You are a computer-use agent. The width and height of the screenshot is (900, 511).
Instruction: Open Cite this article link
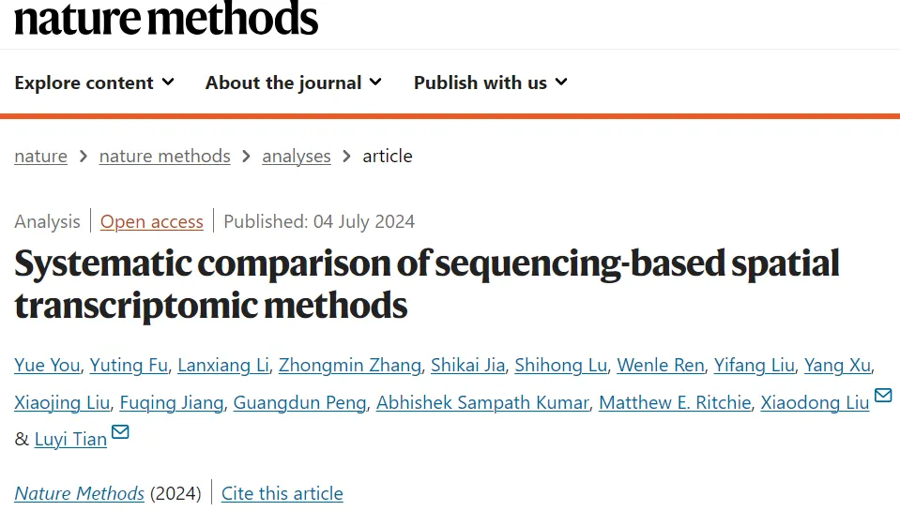point(282,493)
